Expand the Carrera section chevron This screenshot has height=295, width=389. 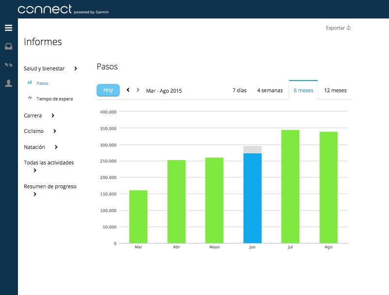coord(53,115)
